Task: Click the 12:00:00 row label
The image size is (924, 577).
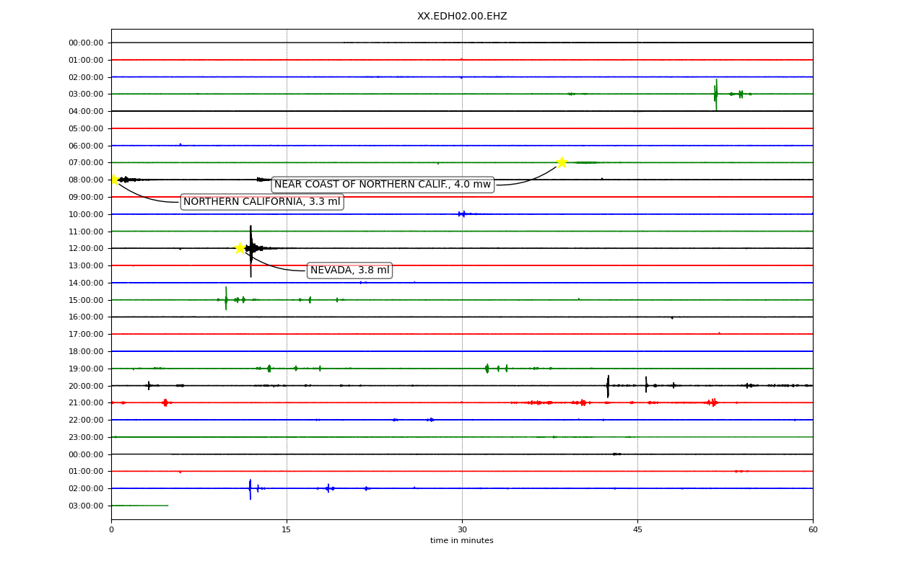Action: (x=86, y=248)
